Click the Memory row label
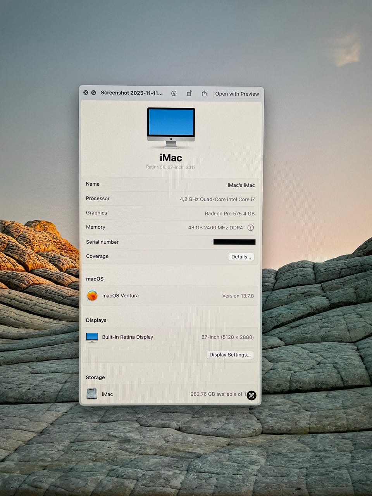Viewport: 372px width, 496px height. pyautogui.click(x=96, y=227)
